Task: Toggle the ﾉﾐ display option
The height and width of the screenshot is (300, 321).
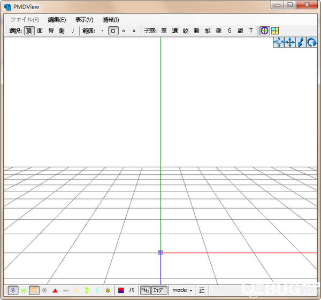Action: (x=132, y=290)
